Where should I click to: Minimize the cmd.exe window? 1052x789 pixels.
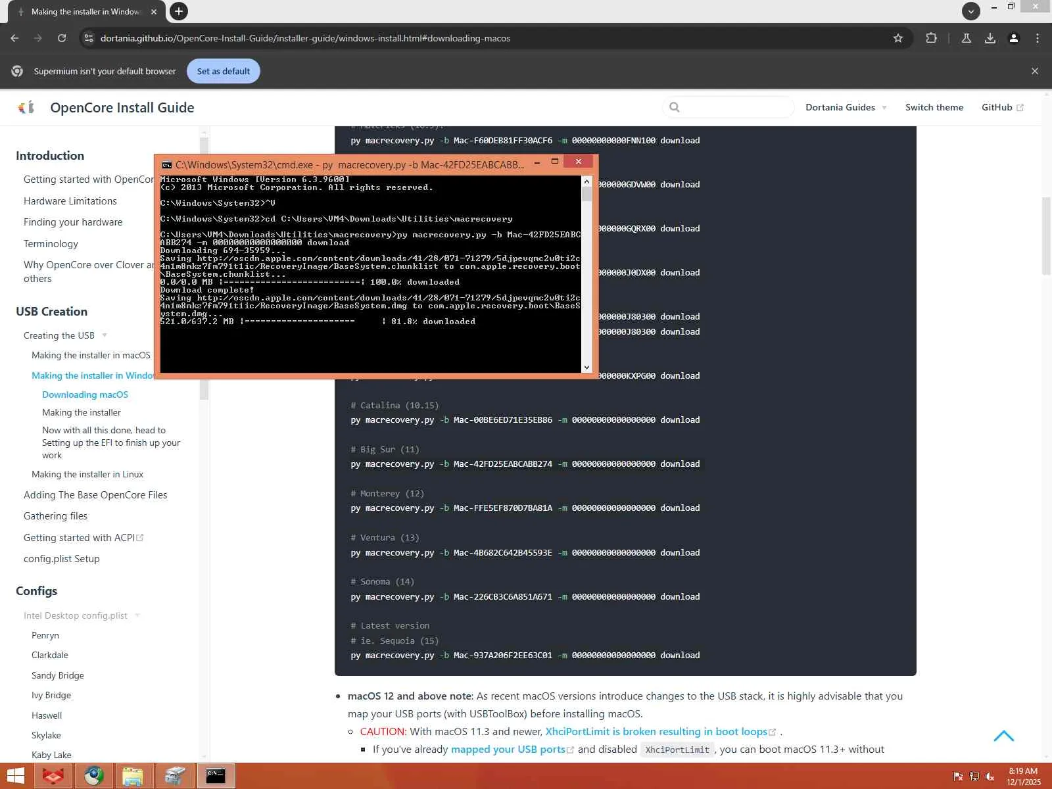537,162
